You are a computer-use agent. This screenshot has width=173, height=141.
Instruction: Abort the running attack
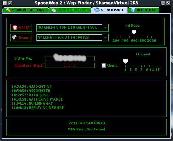(x=21, y=28)
